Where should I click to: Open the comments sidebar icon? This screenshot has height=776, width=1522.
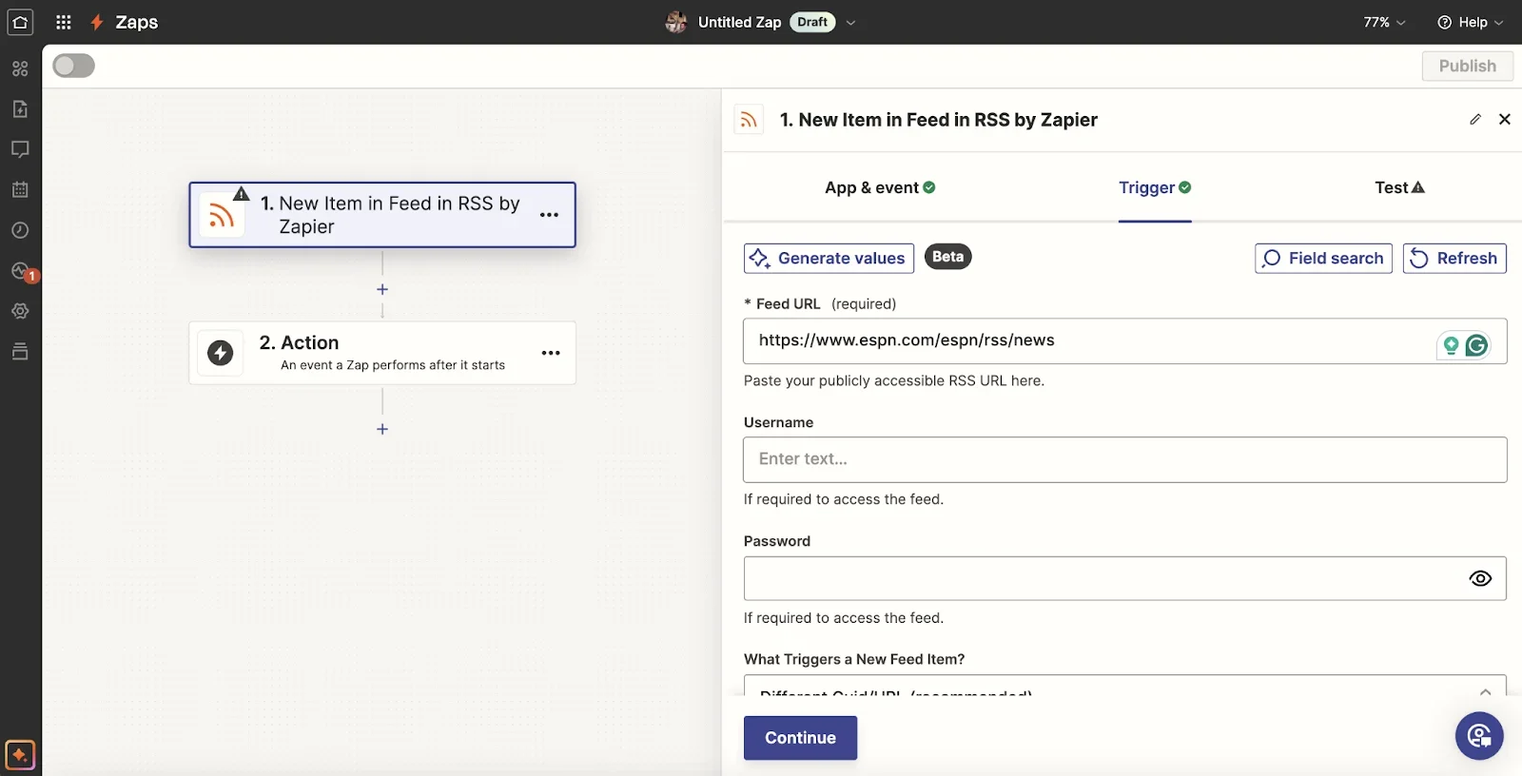tap(20, 149)
